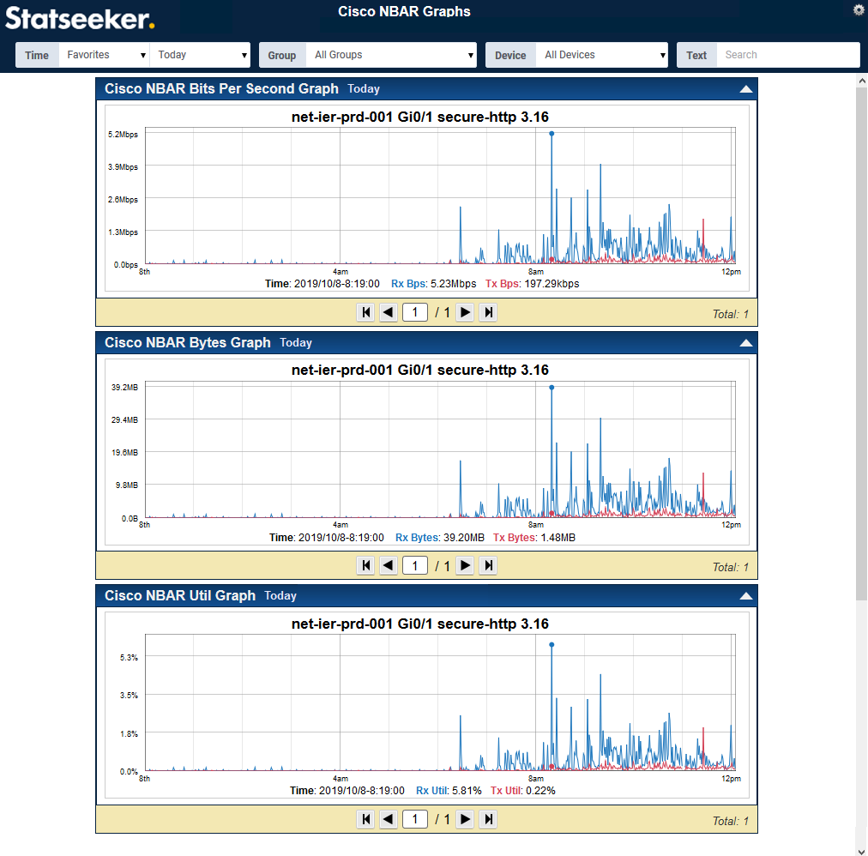Collapse the Cisco NBAR Bytes Graph panel
Viewport: 868px width, 856px height.
pyautogui.click(x=745, y=343)
